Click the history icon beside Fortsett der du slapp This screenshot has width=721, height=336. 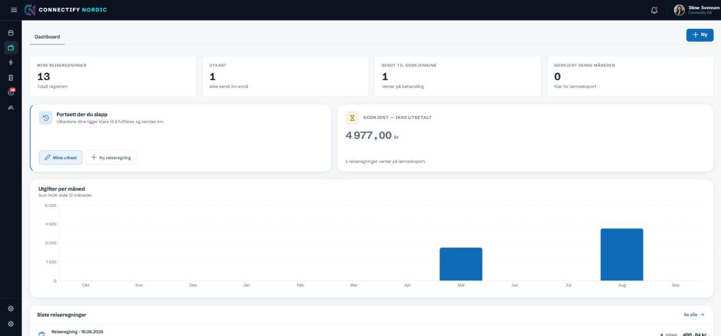point(46,118)
